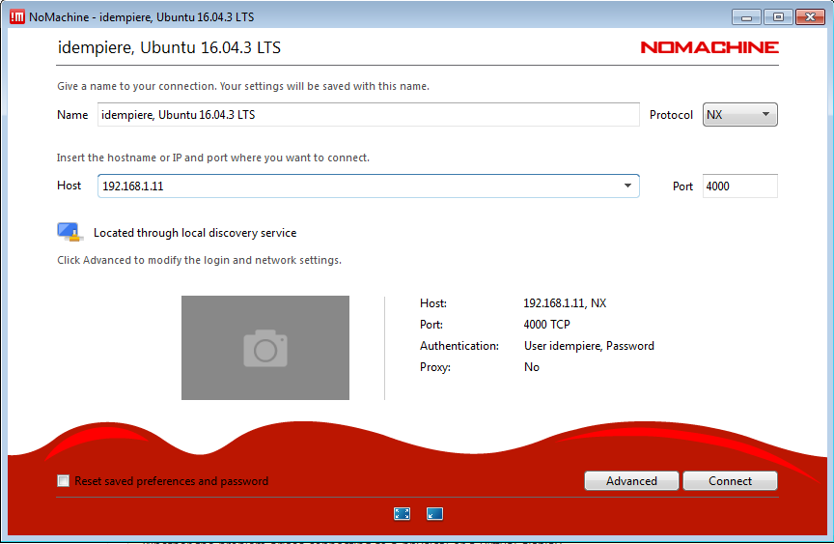
Task: Click the iconize window icon at the bottom
Action: [434, 514]
